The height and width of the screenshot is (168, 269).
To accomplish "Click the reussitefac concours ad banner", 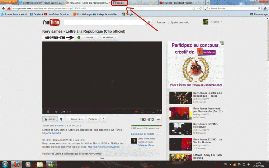I will tap(195, 65).
